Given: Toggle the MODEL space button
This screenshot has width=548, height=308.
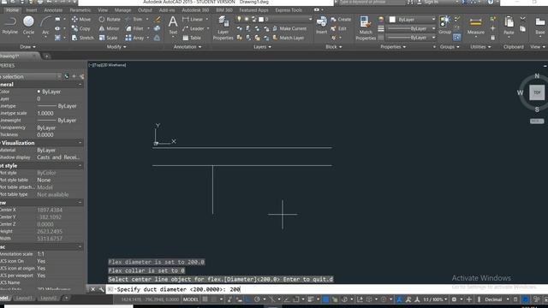Looking at the screenshot, I should pos(190,299).
